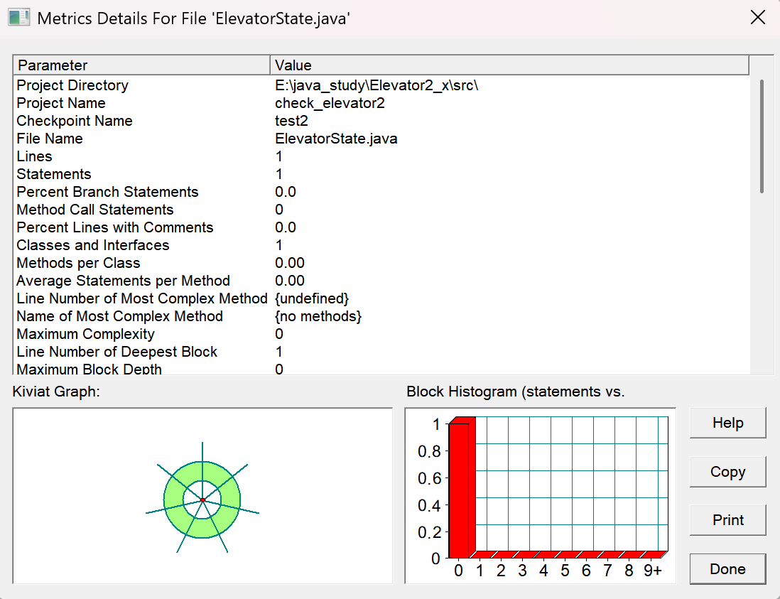Image resolution: width=780 pixels, height=599 pixels.
Task: Select the Maximum Block Depth row
Action: pos(382,369)
